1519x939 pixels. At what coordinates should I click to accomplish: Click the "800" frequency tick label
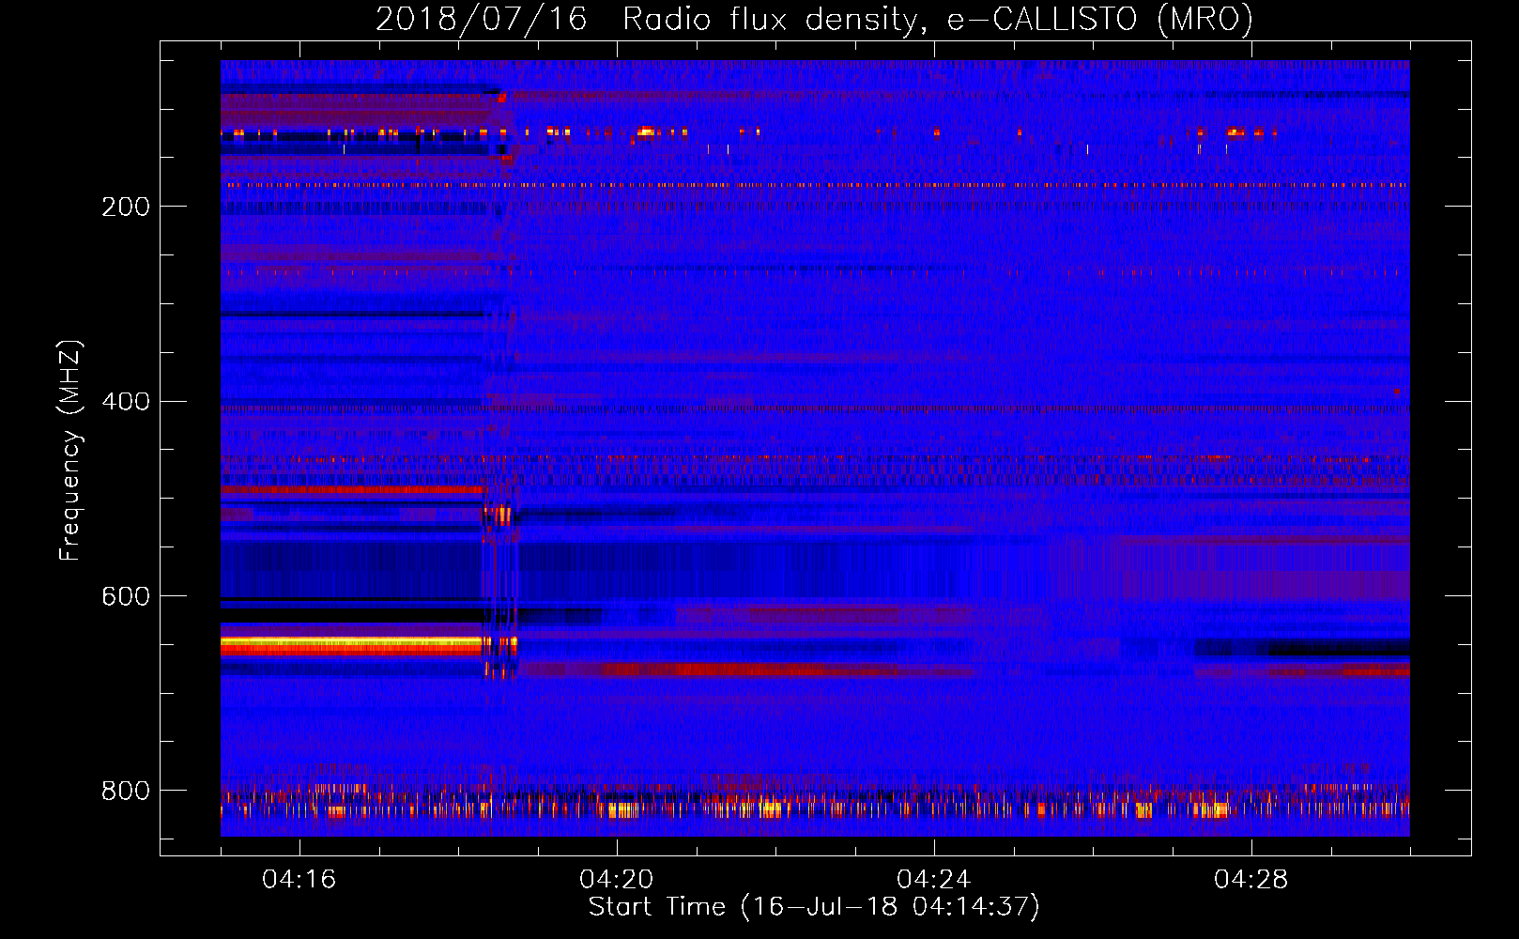pos(126,791)
